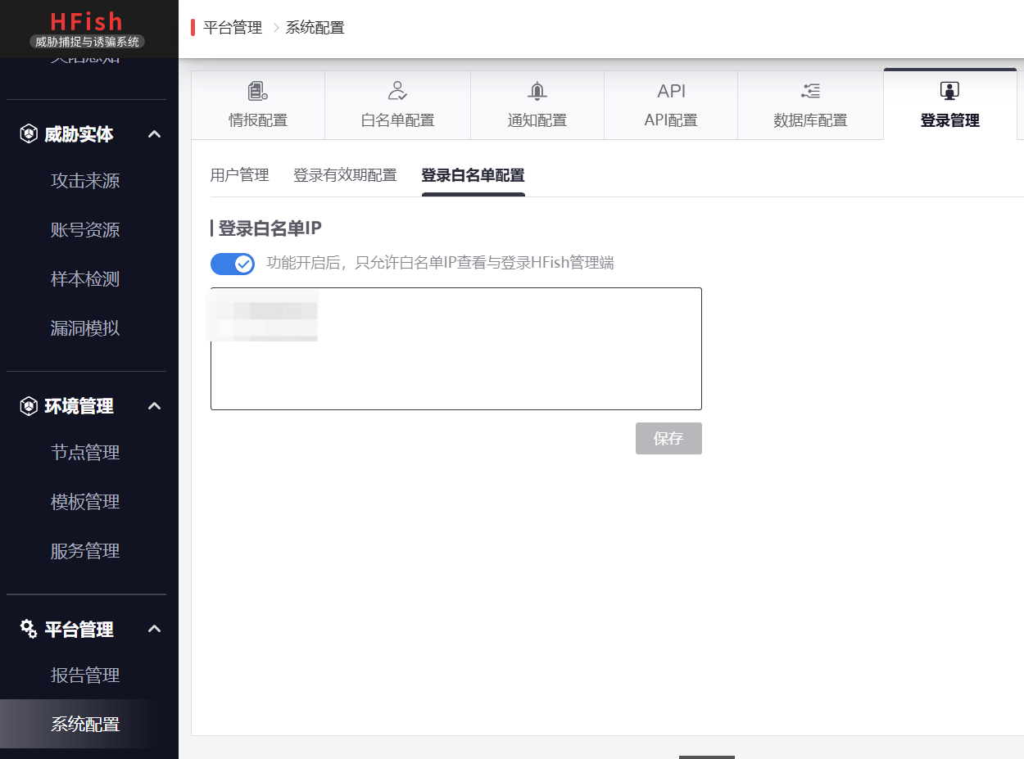
Task: Click inside the whitelist IP text area
Action: point(455,348)
